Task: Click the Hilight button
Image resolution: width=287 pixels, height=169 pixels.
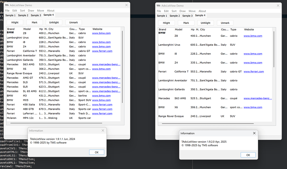Action: 15,22
